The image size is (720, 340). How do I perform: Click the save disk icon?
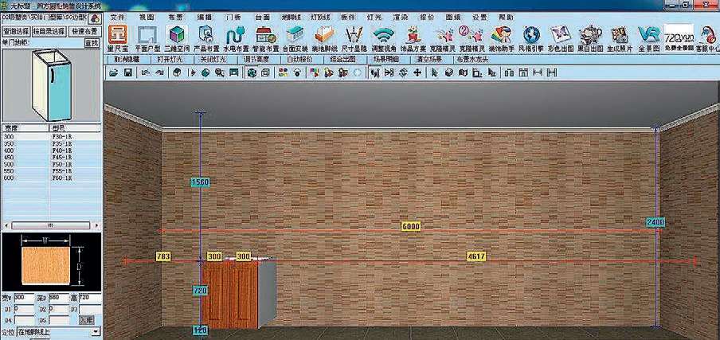tap(128, 72)
